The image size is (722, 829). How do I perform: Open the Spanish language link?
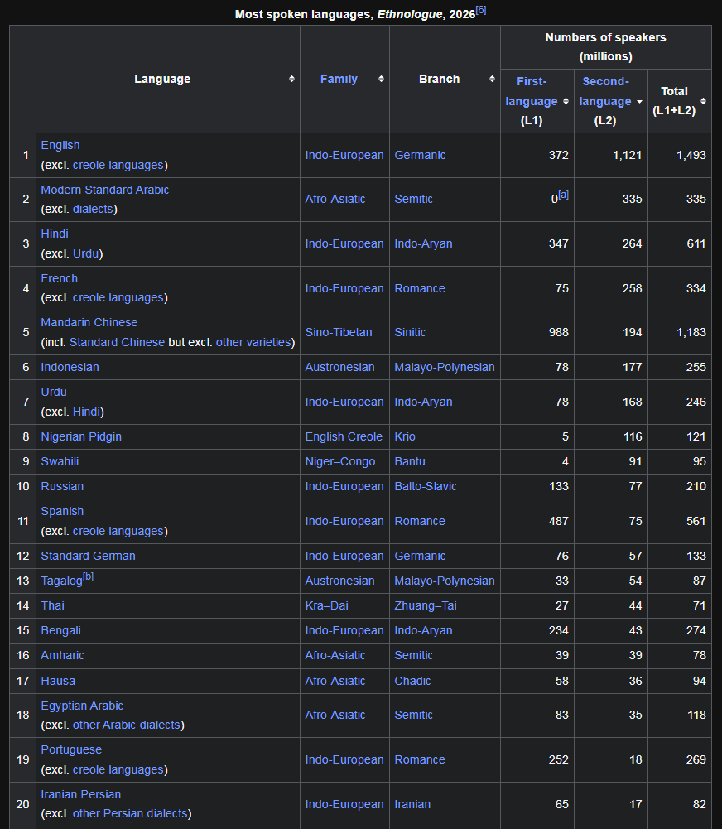point(62,511)
